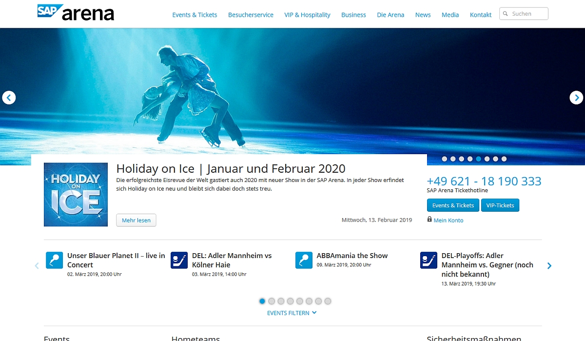Select last dot of hero banner slider
Screen dimensions: 585x341
[504, 159]
